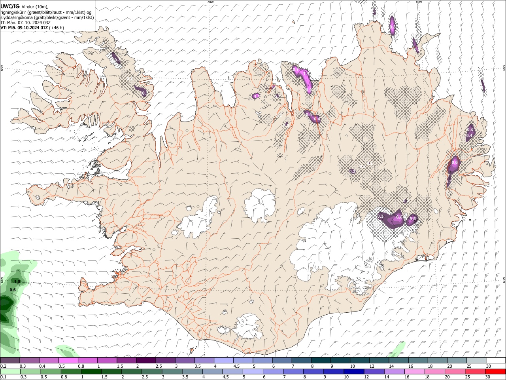
Task: Pick the 1 dark green rain legend swatch
Action: point(91,371)
